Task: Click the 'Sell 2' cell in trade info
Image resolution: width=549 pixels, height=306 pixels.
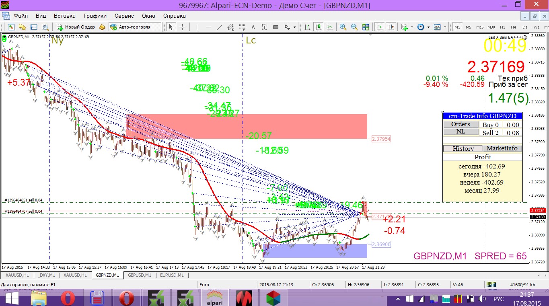Action: (491, 133)
